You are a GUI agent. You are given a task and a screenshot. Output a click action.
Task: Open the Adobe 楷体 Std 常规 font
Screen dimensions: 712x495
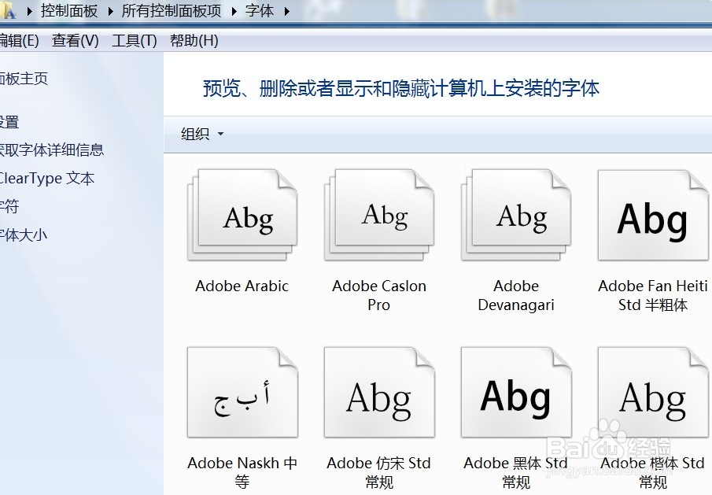652,391
